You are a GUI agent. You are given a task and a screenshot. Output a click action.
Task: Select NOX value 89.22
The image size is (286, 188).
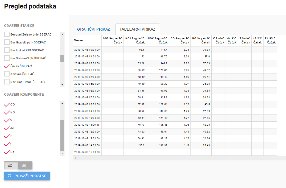[158, 84]
